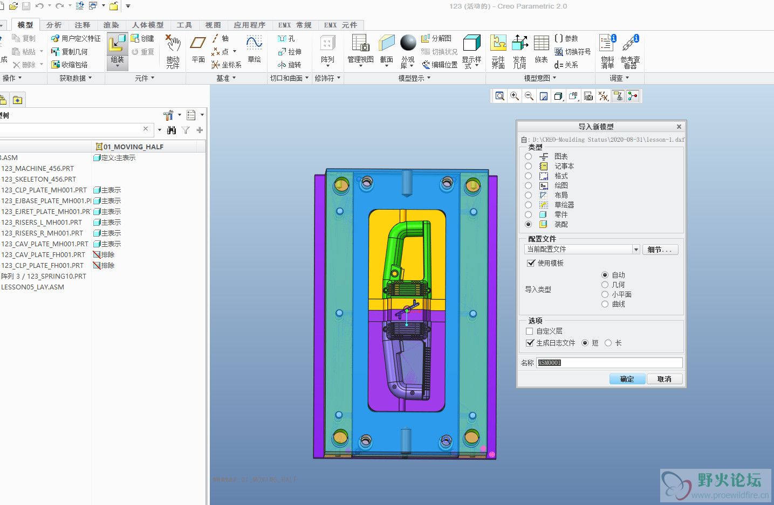Click the 平面 (Plane) datum icon
Image resolution: width=774 pixels, height=505 pixels.
tap(198, 50)
